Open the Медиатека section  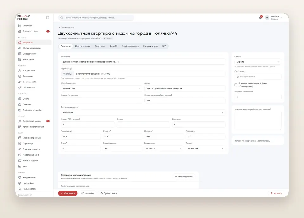[34, 60]
